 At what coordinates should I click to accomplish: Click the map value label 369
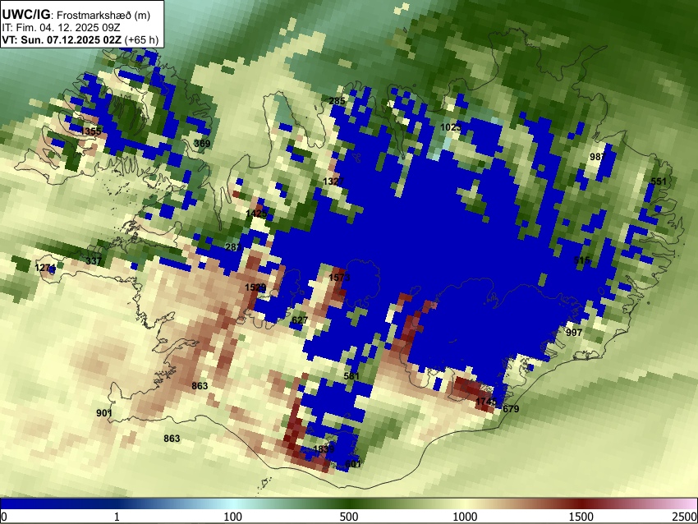click(x=202, y=144)
